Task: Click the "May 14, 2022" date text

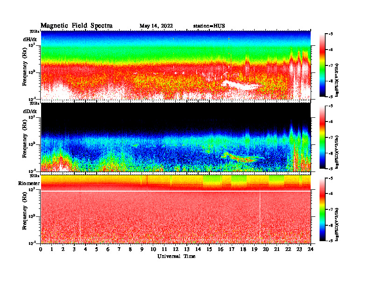Action: [x=156, y=26]
